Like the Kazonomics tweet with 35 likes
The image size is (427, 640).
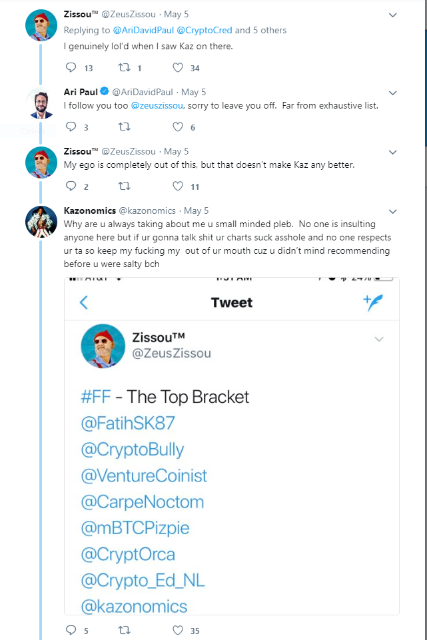pos(178,630)
